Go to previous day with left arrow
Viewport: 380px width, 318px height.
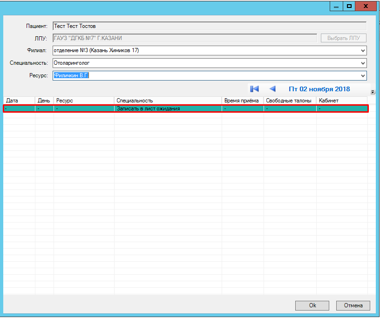tap(272, 89)
